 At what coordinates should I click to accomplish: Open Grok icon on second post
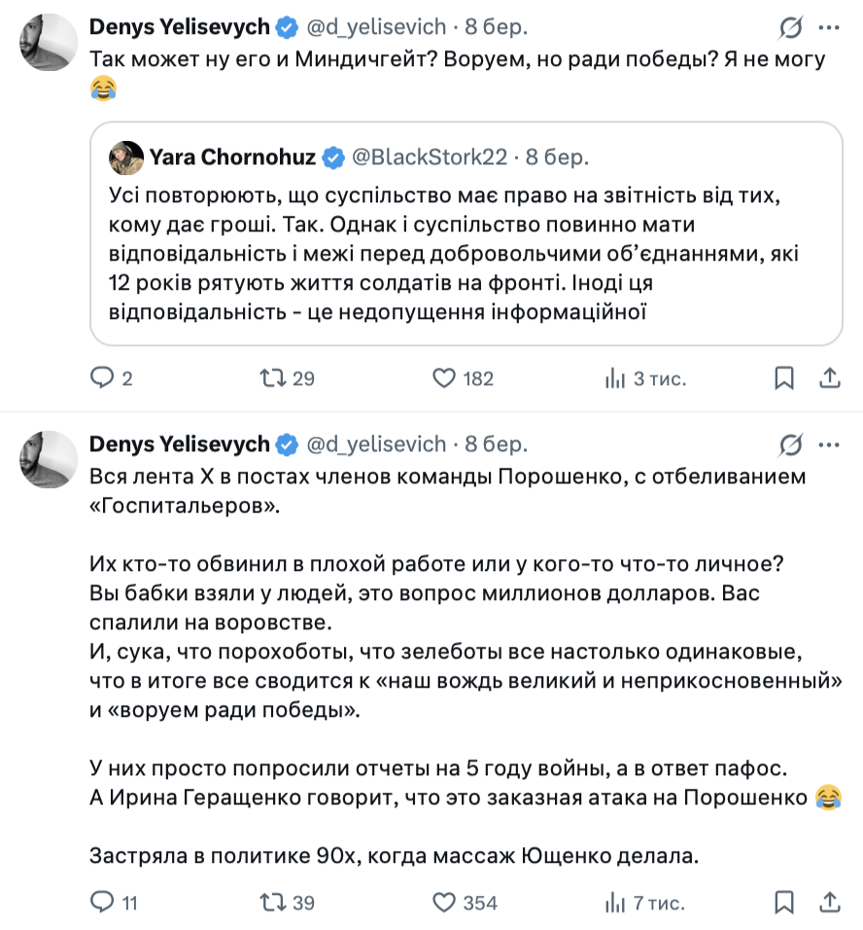[792, 445]
